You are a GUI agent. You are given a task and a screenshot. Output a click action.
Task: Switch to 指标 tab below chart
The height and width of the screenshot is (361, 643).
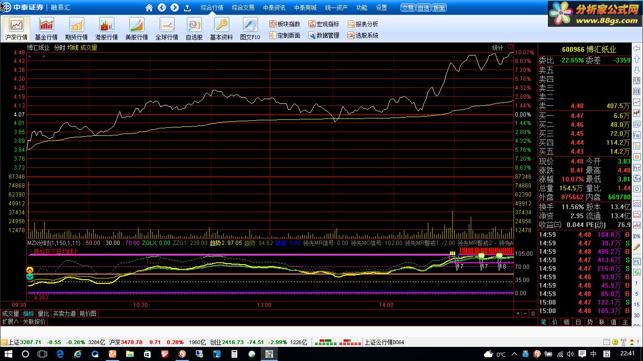(x=28, y=314)
